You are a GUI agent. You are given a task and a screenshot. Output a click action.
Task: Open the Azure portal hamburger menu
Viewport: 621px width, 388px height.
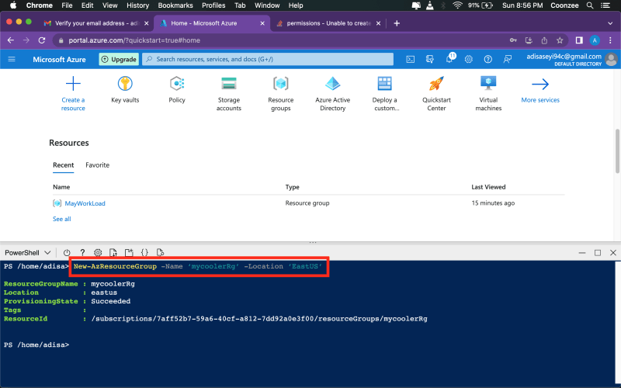12,60
